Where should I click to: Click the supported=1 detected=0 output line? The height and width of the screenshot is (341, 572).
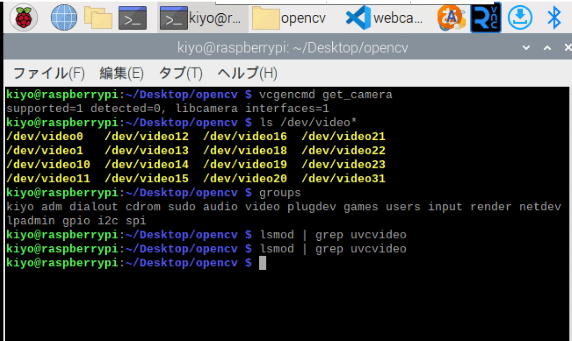(x=168, y=108)
